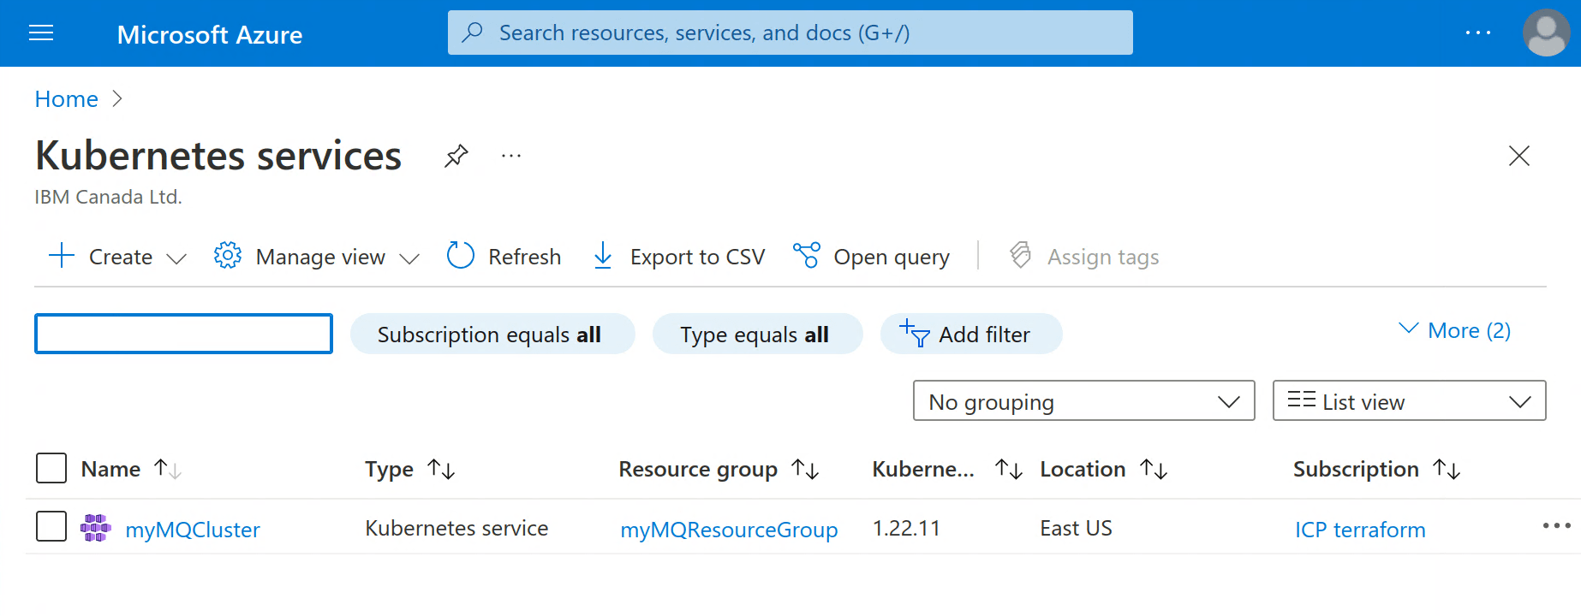Check the myMQCluster row checkbox
The width and height of the screenshot is (1581, 616).
51,526
